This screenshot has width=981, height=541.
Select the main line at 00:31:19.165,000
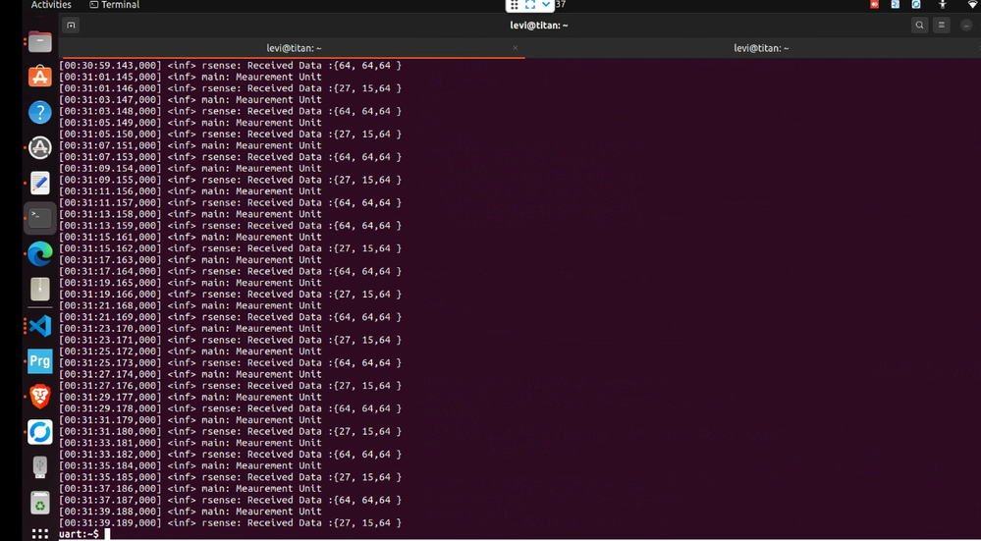pyautogui.click(x=191, y=283)
